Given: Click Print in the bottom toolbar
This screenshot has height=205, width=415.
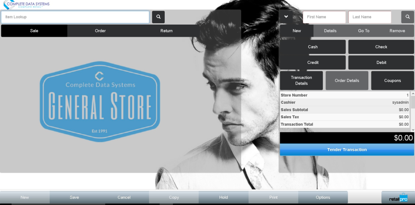Looking at the screenshot, I should [x=273, y=197].
